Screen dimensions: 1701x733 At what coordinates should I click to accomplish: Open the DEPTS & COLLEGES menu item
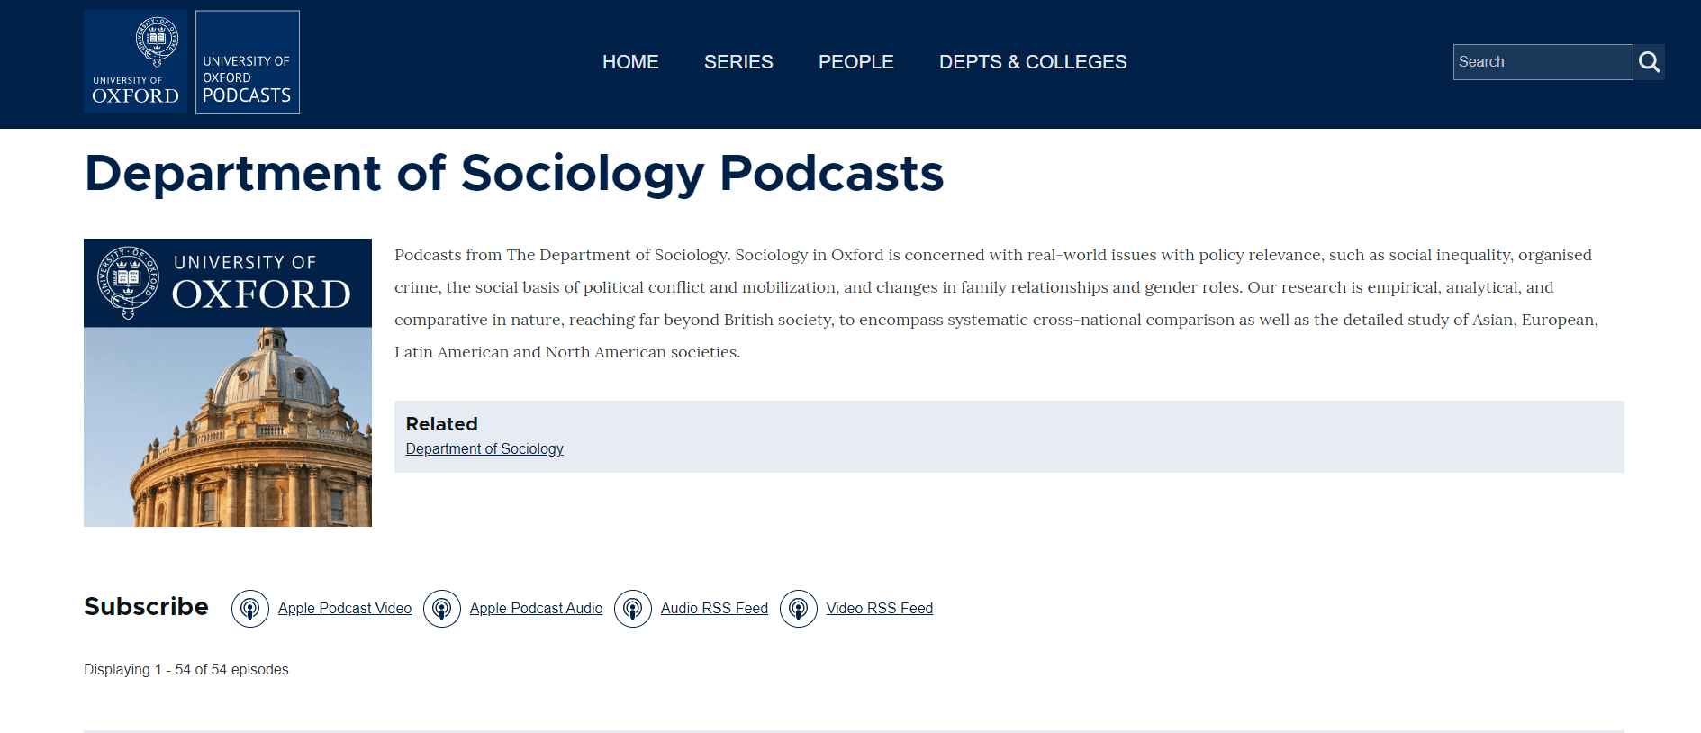pos(1033,62)
